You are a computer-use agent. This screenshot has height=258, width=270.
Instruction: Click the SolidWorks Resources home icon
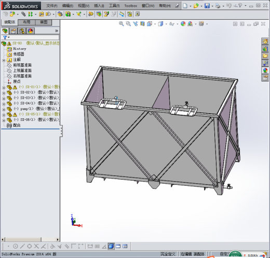point(265,42)
